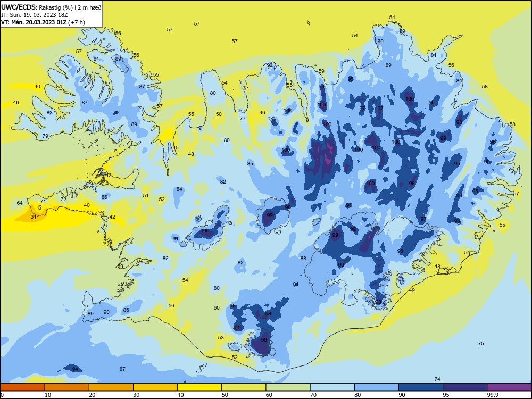Image resolution: width=532 pixels, height=399 pixels.
Task: Select the bright yellow 40–50 legend swatch
Action: point(199,387)
